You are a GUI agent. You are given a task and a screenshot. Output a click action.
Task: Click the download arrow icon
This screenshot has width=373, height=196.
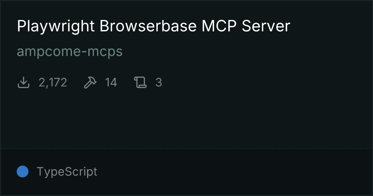(24, 82)
